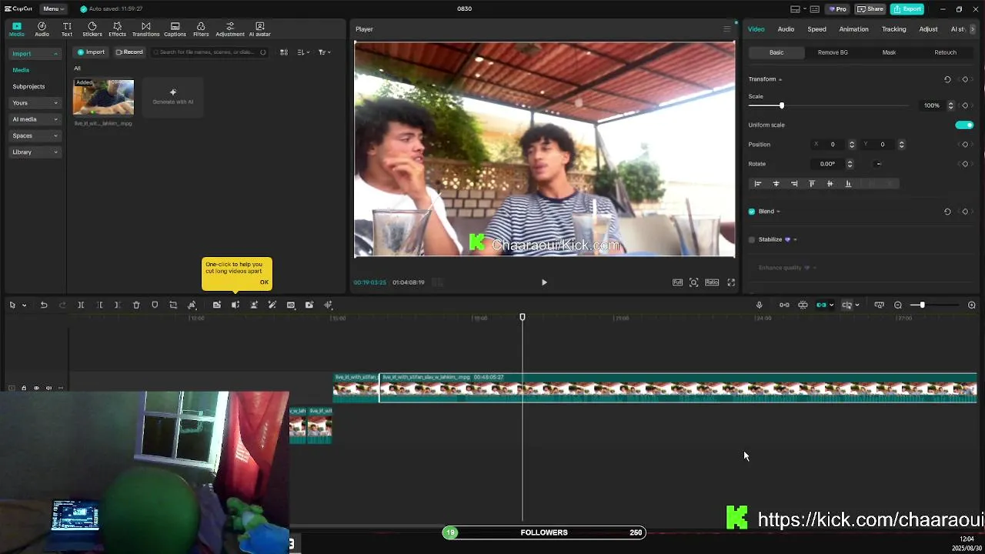The width and height of the screenshot is (985, 554).
Task: Click the timeline zoom in magnifier
Action: (x=971, y=305)
